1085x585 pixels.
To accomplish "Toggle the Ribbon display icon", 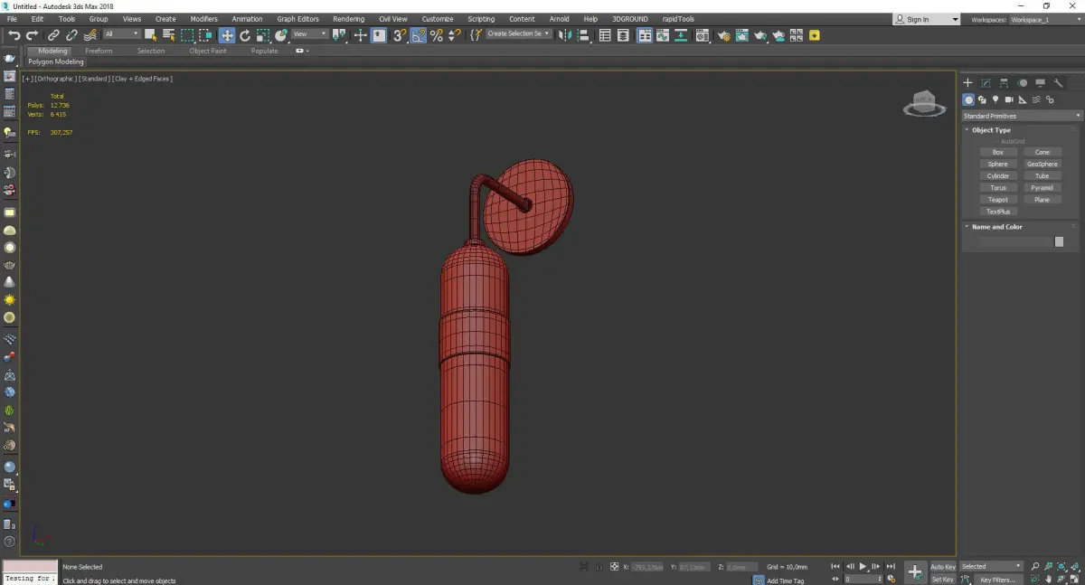I will coord(645,35).
